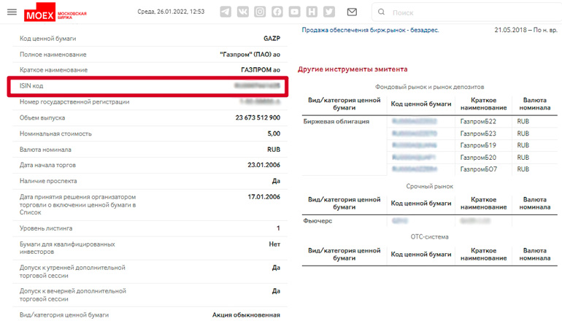
Task: Open the hamburger menu
Action: pyautogui.click(x=12, y=12)
